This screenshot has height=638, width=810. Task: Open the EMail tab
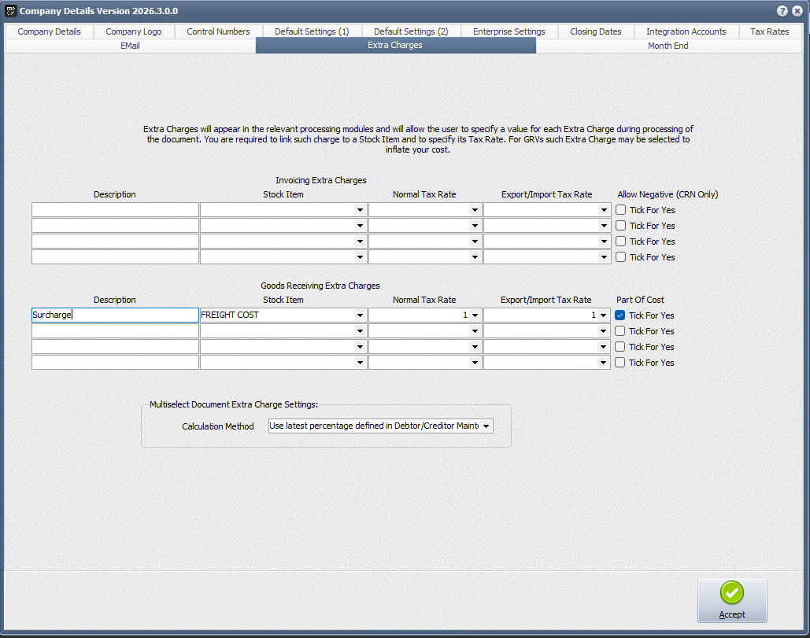coord(130,46)
